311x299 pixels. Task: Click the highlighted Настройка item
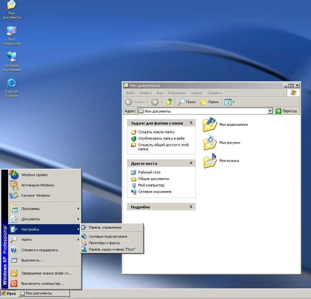45,229
